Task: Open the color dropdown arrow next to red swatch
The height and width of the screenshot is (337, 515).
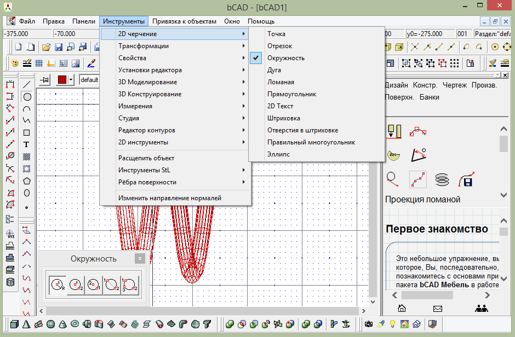Action: [71, 80]
